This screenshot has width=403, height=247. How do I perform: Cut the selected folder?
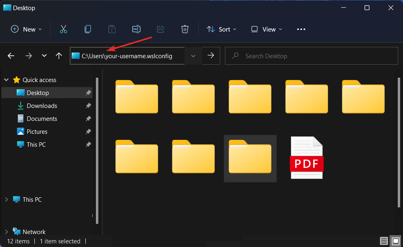point(63,29)
